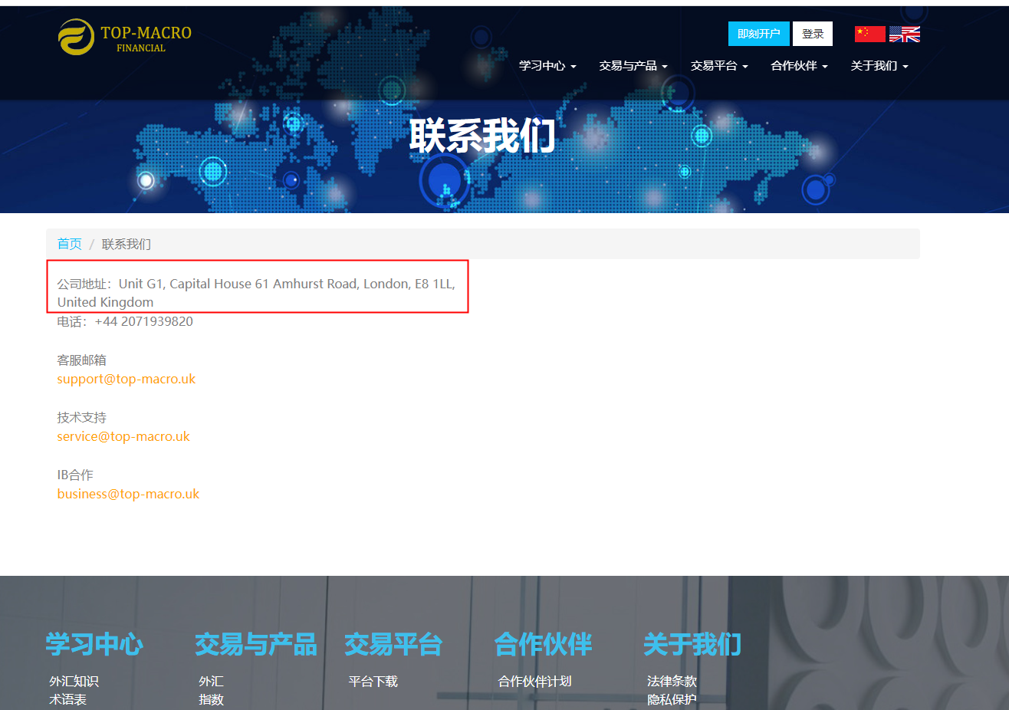
Task: Open the 合作伙伴 navigation dropdown
Action: (x=800, y=66)
